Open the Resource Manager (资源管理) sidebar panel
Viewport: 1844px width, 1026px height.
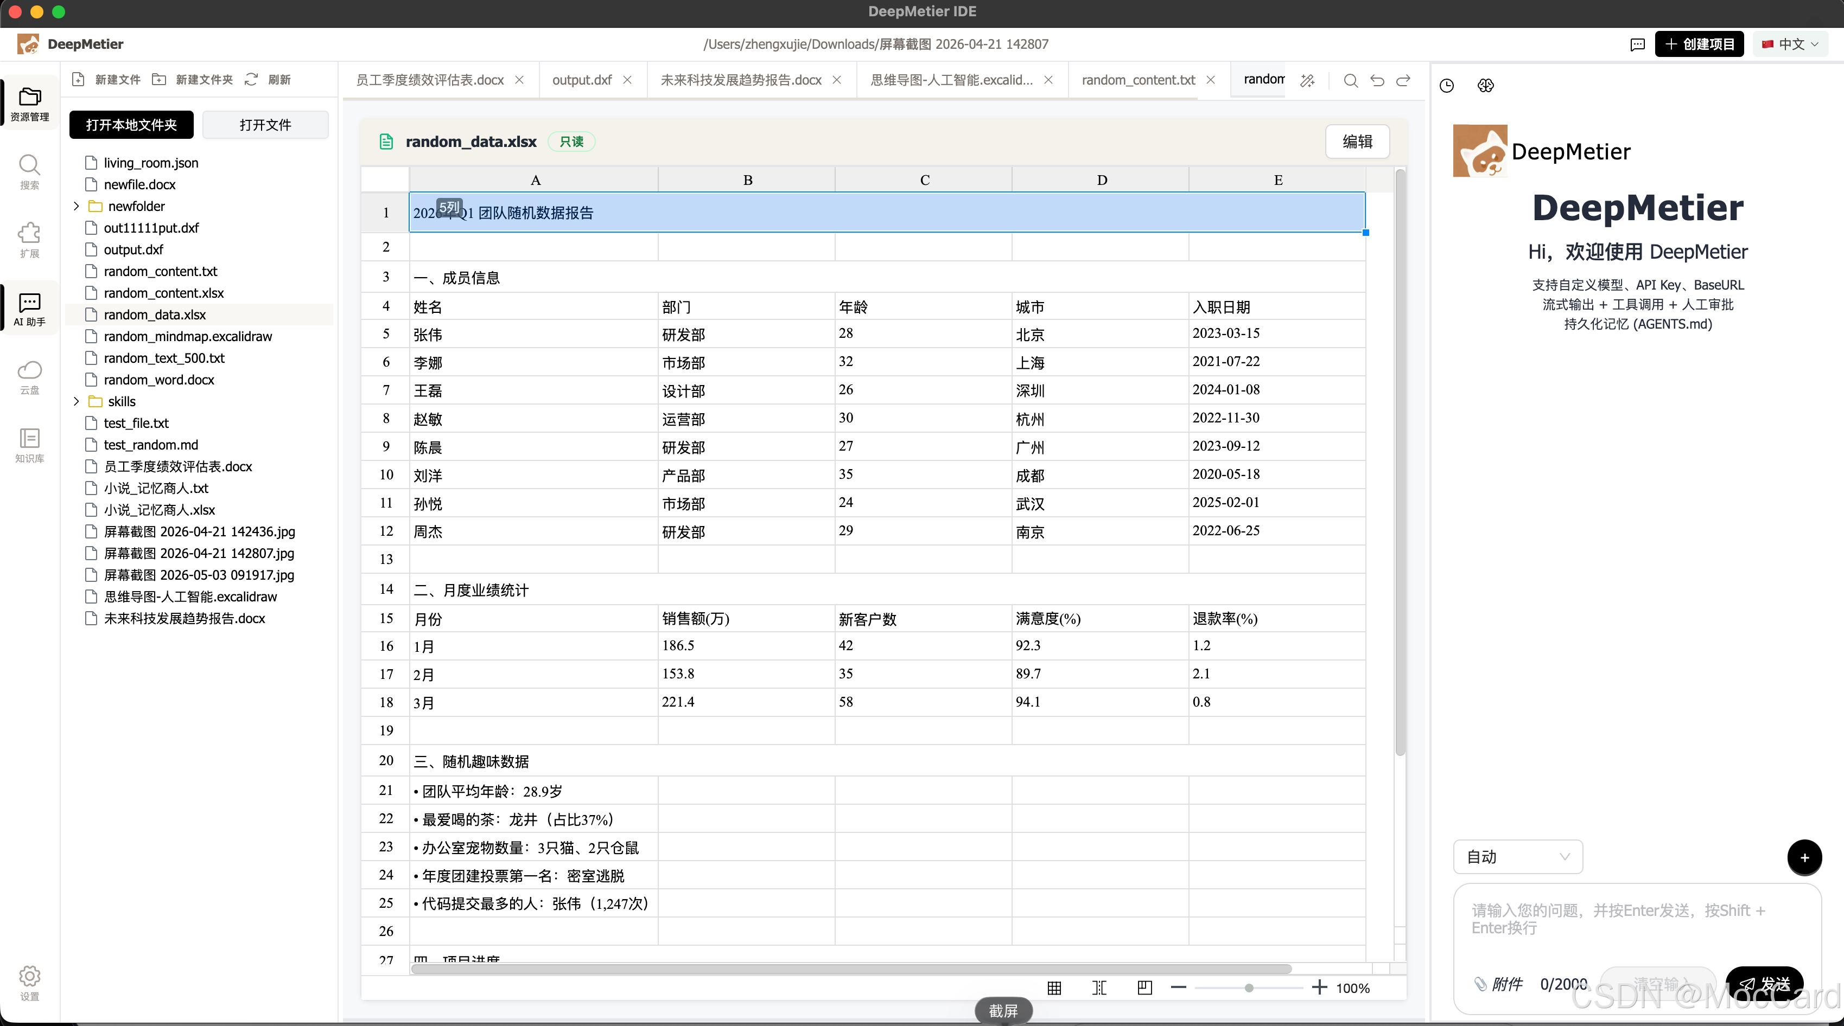pyautogui.click(x=29, y=104)
